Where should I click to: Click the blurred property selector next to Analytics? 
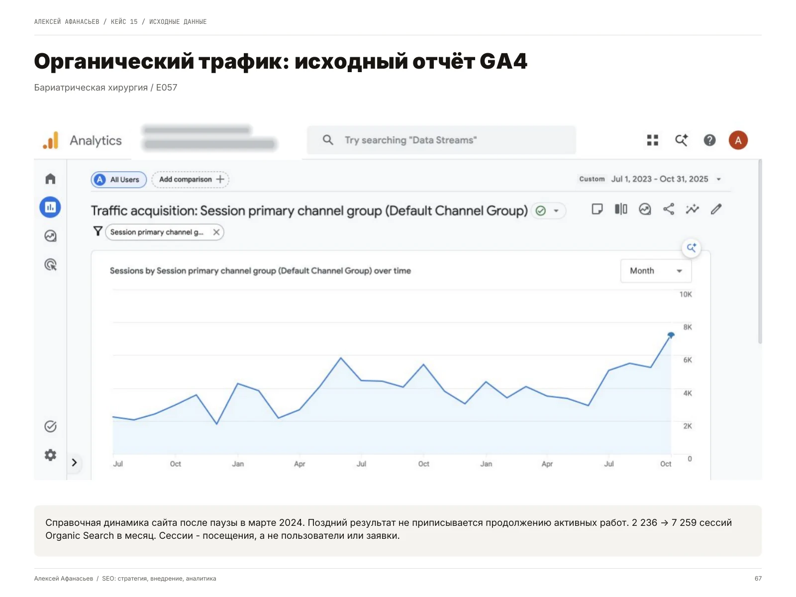tap(209, 138)
